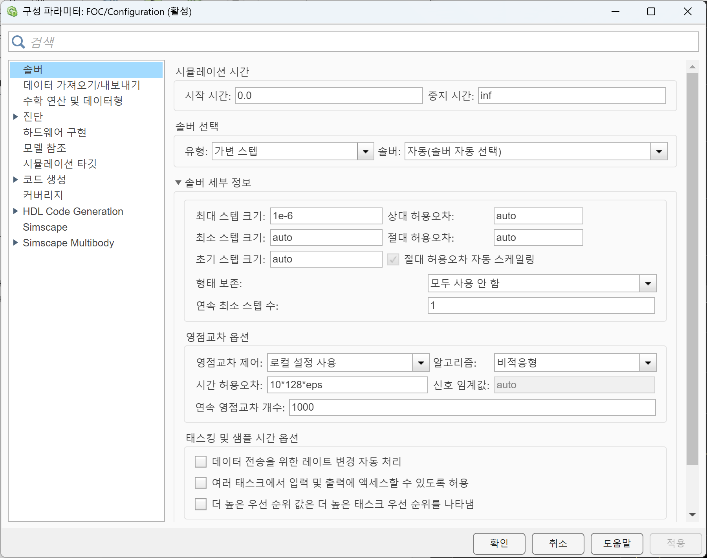Screen dimensions: 707x558
Task: Expand the Simscape Multibody node
Action: [16, 243]
